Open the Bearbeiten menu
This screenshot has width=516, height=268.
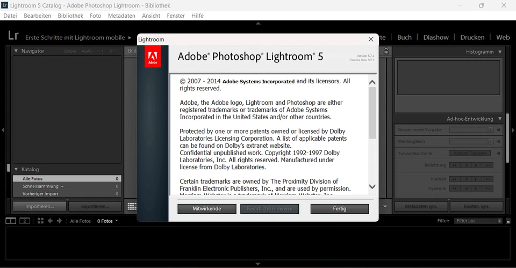tap(37, 16)
